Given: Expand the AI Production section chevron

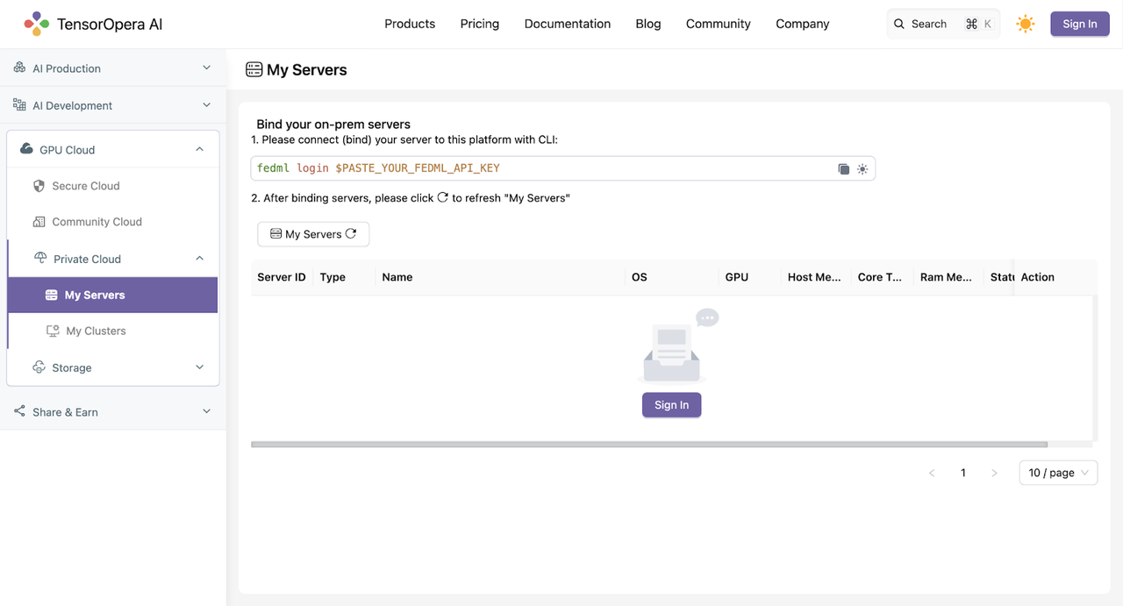Looking at the screenshot, I should 207,68.
